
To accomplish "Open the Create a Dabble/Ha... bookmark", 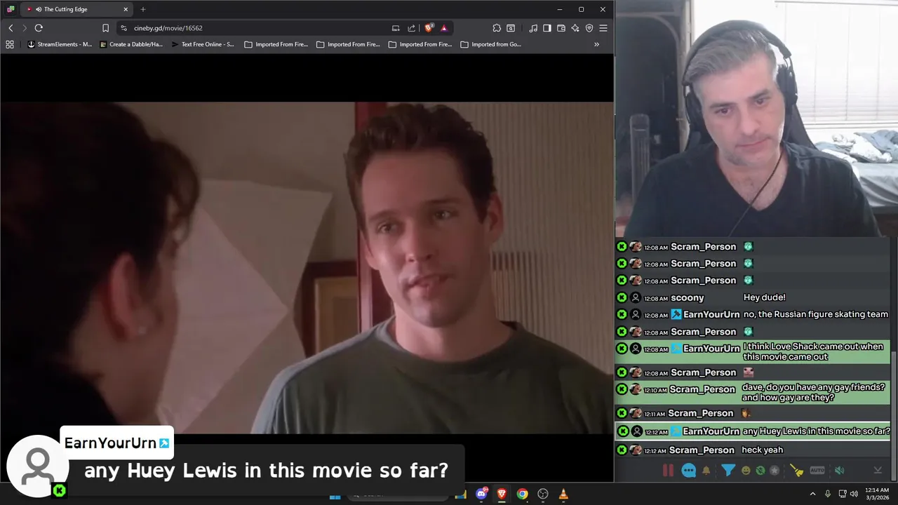I will 131,44.
